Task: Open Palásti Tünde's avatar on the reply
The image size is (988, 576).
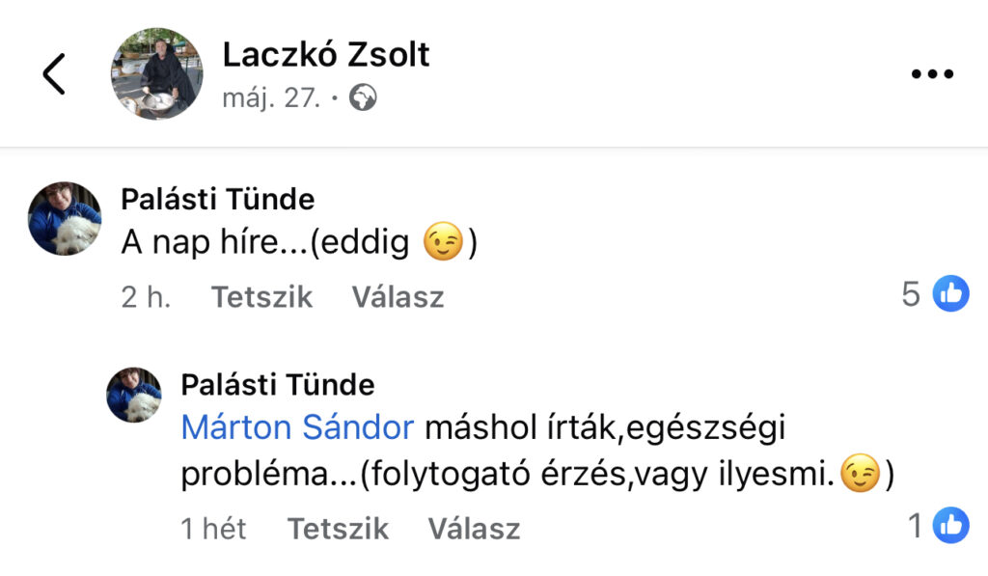Action: coord(133,396)
